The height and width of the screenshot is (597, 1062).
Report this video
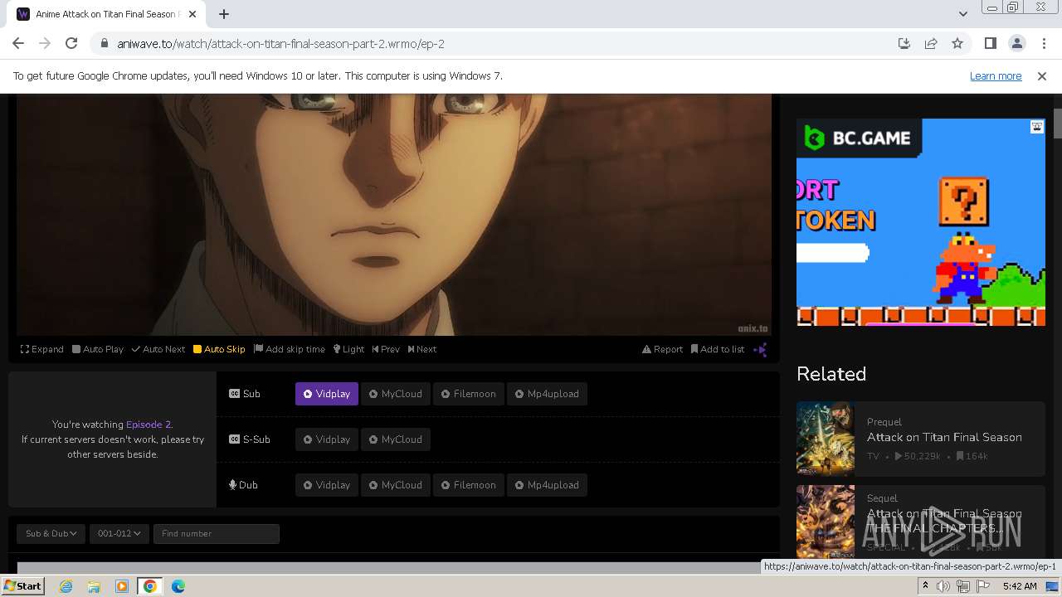(662, 349)
